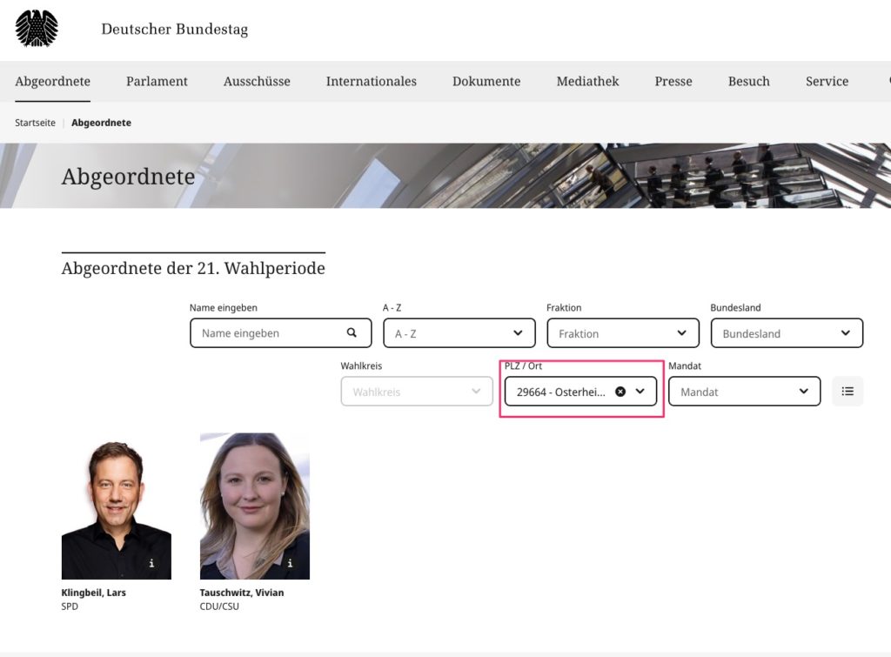Open the Mandat dropdown
The image size is (891, 657).
[x=745, y=391]
